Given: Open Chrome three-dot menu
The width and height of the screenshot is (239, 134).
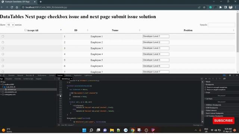Looking at the screenshot, I should [x=236, y=7].
